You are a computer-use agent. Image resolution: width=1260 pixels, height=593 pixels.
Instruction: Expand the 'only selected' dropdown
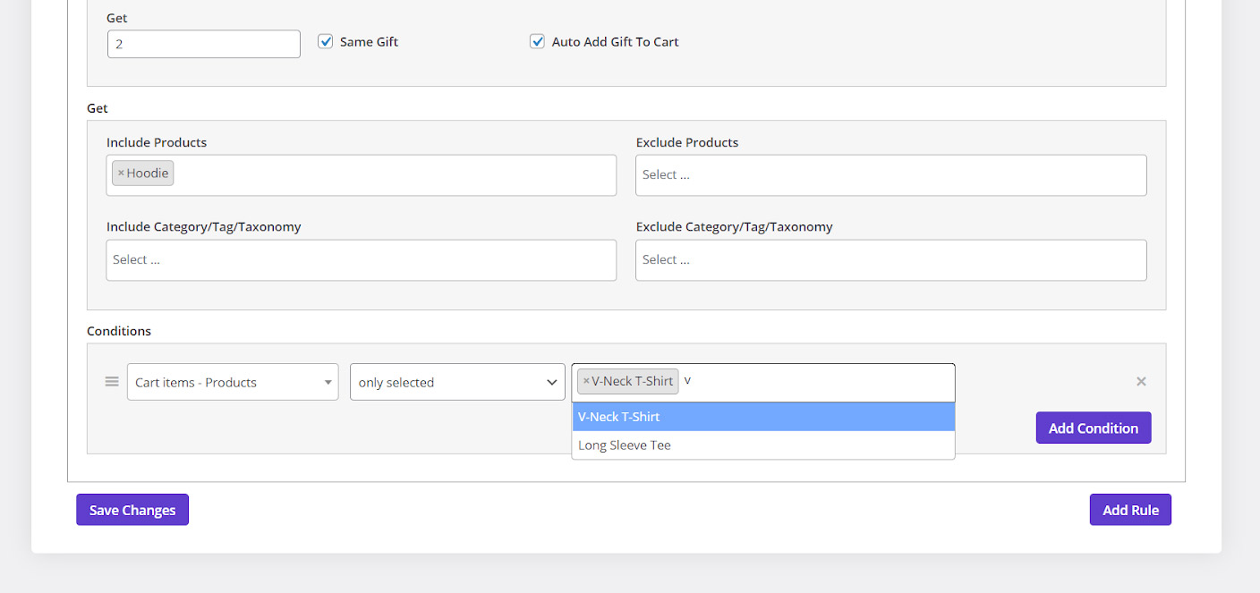point(457,382)
